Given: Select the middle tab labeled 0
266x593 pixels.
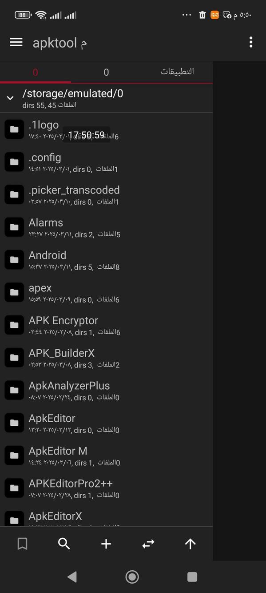Looking at the screenshot, I should coord(106,72).
